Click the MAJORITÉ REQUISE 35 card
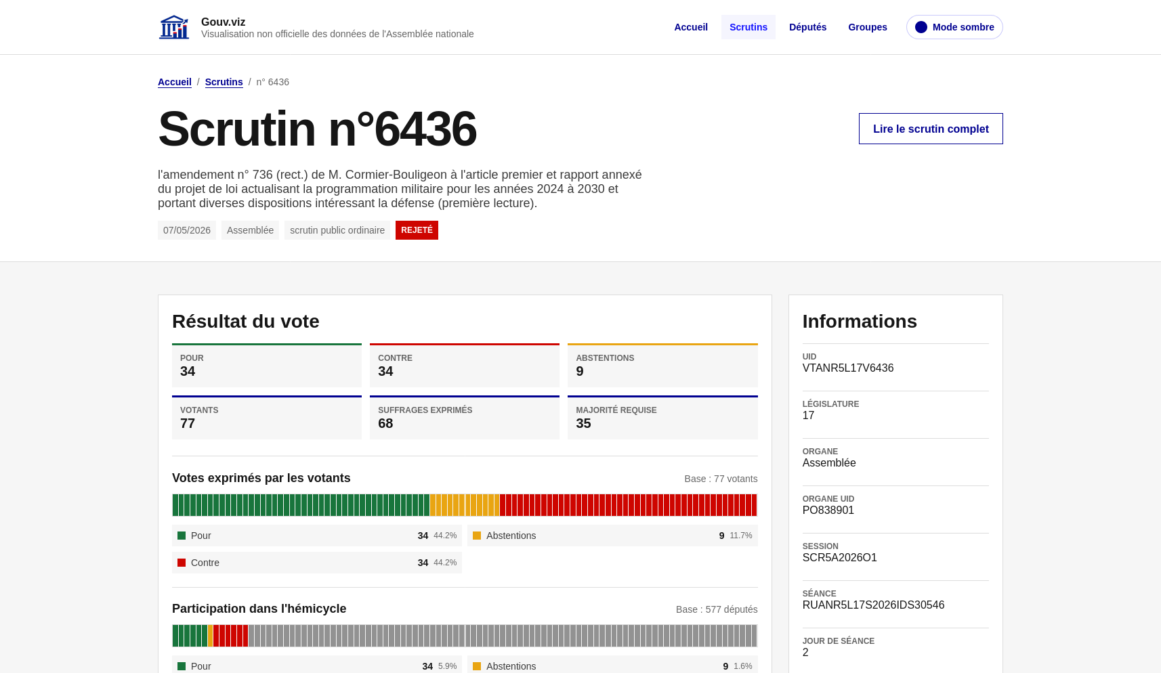1161x673 pixels. [x=662, y=418]
